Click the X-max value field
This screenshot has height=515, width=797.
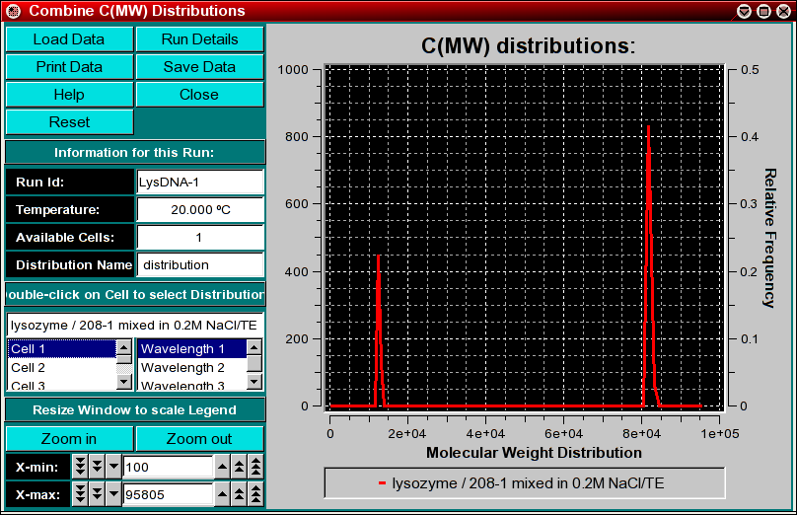(168, 494)
